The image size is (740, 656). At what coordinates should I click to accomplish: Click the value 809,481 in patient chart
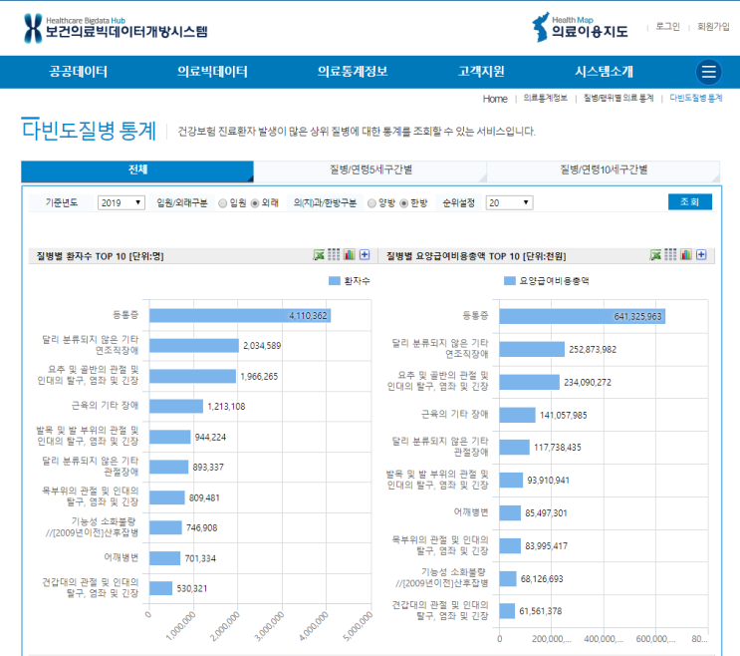(204, 497)
